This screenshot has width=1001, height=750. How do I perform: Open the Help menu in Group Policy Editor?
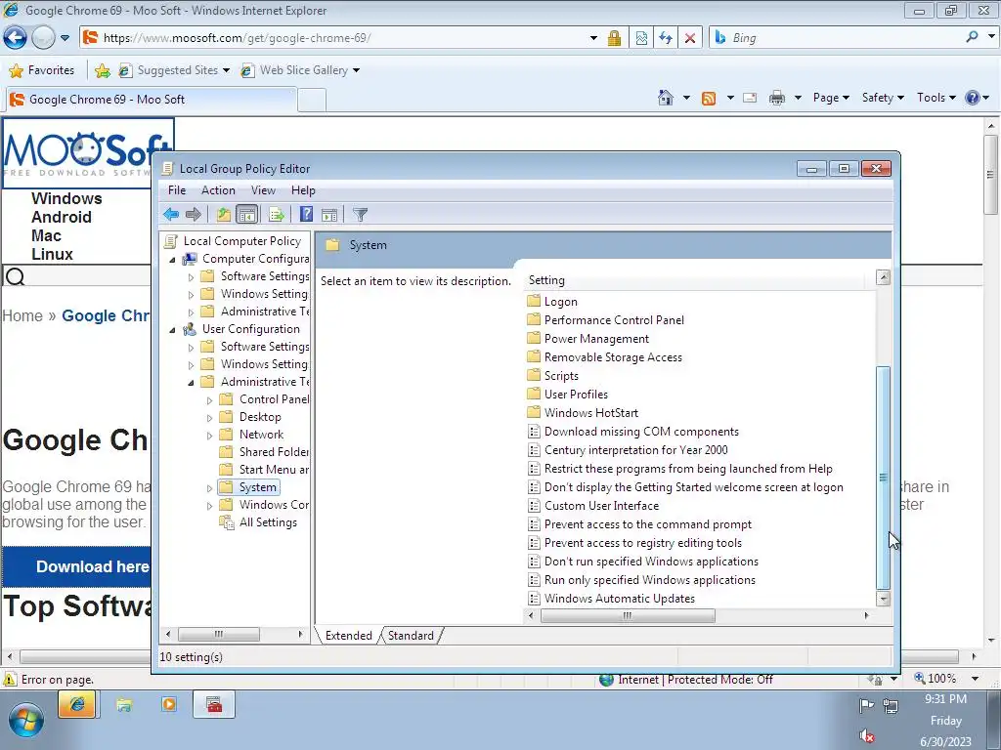[303, 190]
